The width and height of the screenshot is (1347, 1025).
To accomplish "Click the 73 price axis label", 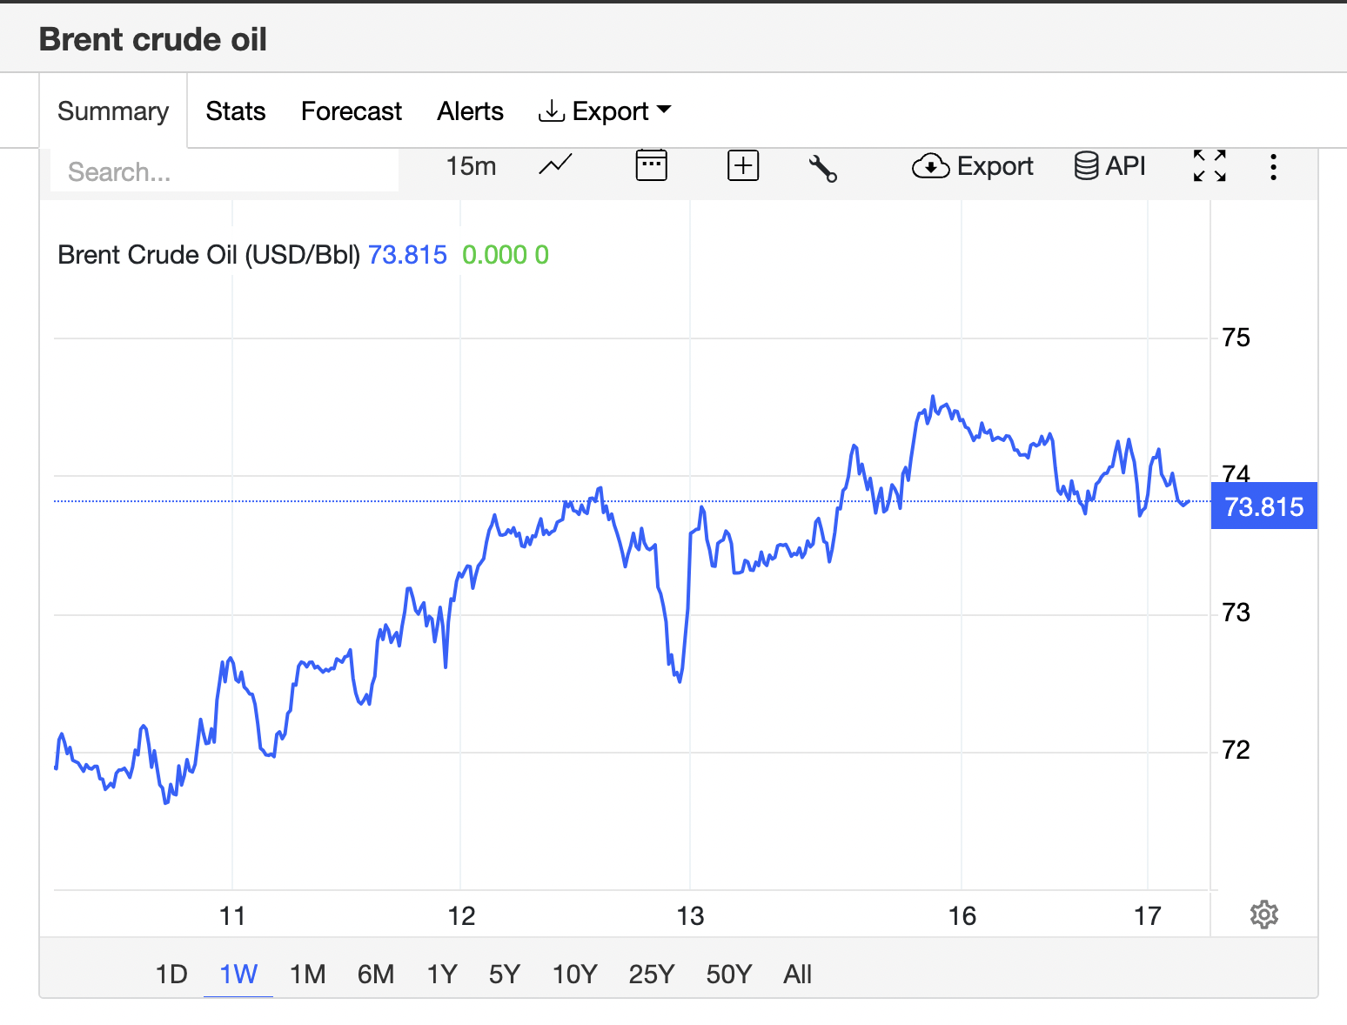I will pyautogui.click(x=1236, y=613).
